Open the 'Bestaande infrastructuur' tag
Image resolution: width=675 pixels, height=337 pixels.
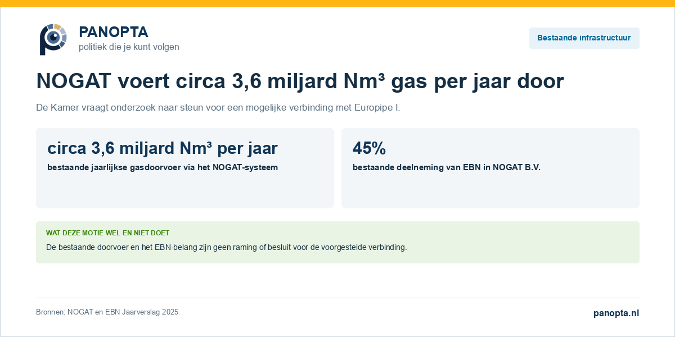(584, 38)
